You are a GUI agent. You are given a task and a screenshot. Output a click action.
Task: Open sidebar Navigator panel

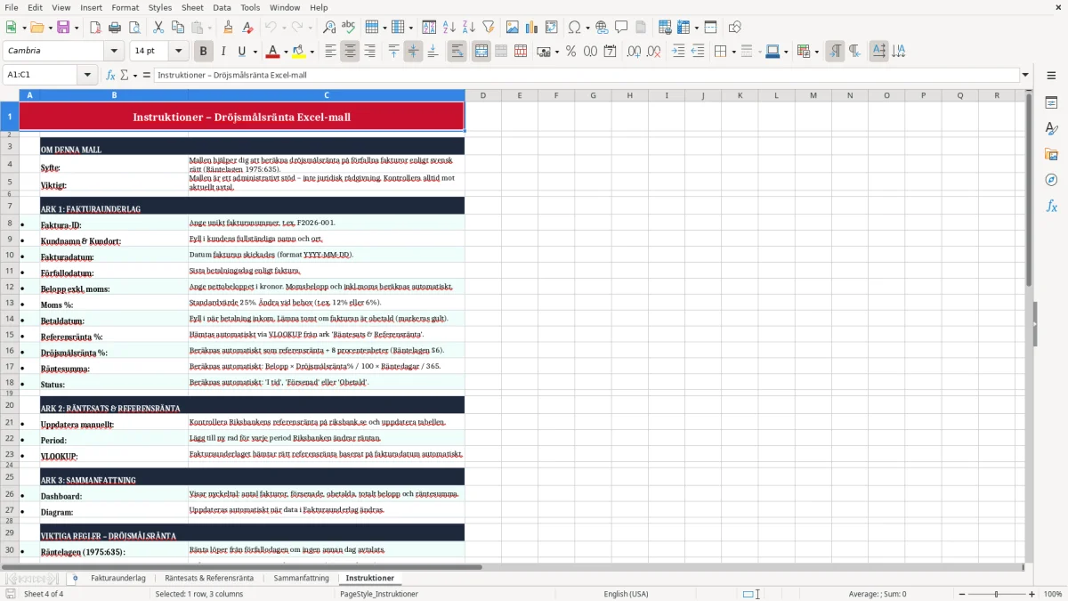(x=1051, y=180)
